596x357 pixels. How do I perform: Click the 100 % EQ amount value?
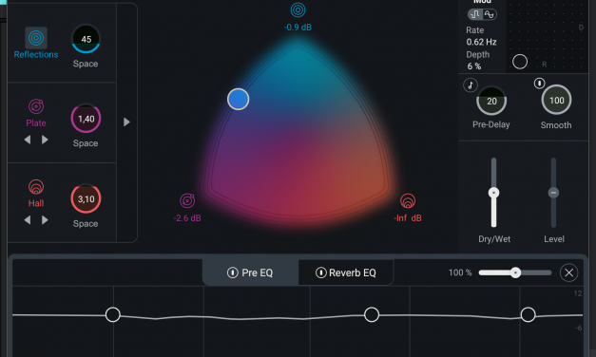[x=460, y=272]
